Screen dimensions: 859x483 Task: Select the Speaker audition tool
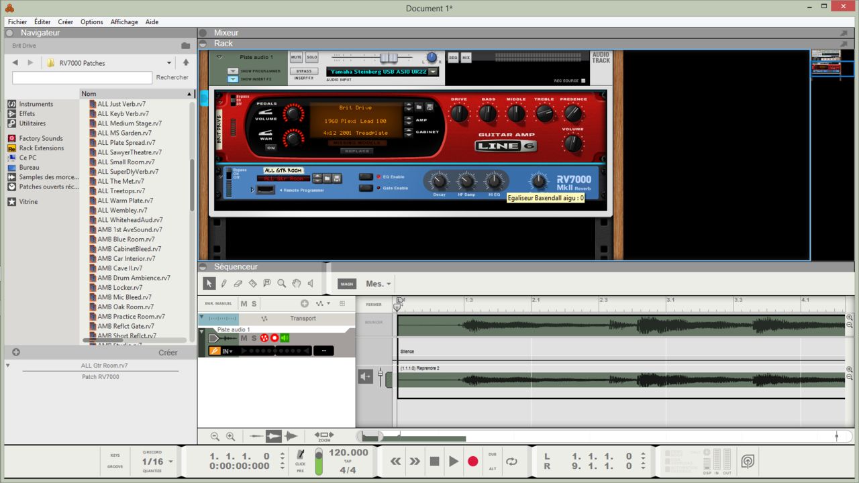click(x=311, y=284)
